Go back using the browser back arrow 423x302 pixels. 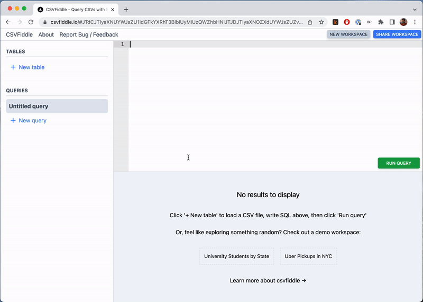(8, 22)
